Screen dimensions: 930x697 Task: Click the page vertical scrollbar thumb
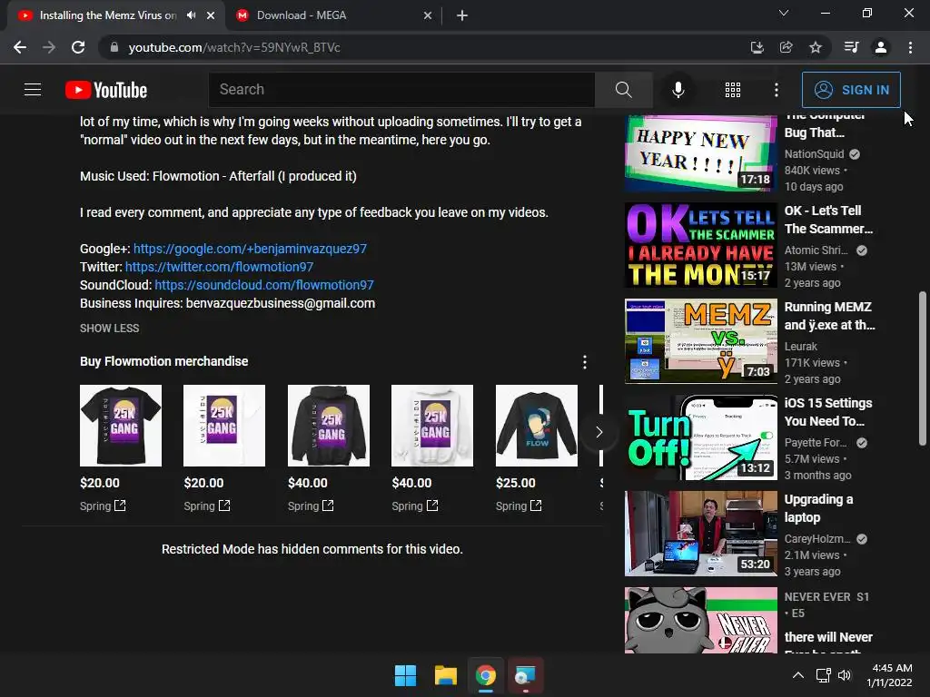click(923, 368)
